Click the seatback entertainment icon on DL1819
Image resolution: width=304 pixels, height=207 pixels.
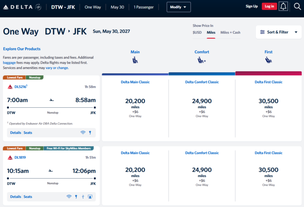click(x=90, y=196)
